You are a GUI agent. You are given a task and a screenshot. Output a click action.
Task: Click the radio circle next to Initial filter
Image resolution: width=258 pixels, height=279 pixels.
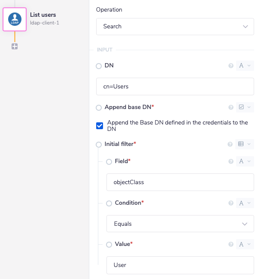99,145
